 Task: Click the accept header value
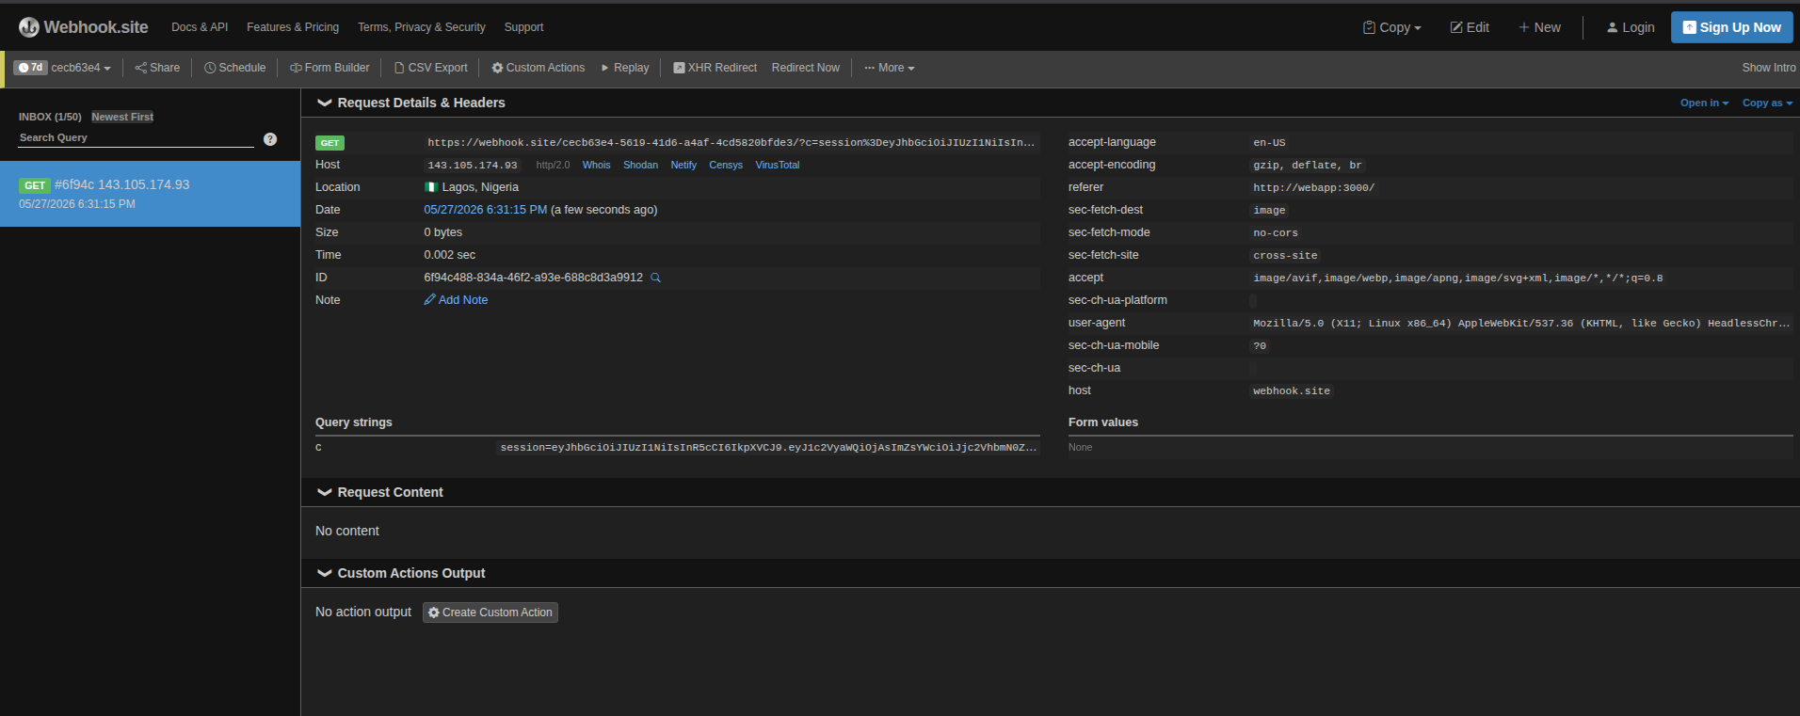[x=1457, y=278]
